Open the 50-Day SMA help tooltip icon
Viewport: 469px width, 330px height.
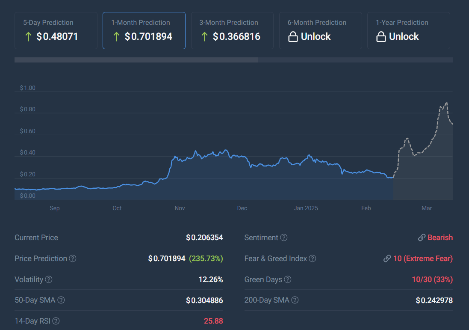coord(61,300)
